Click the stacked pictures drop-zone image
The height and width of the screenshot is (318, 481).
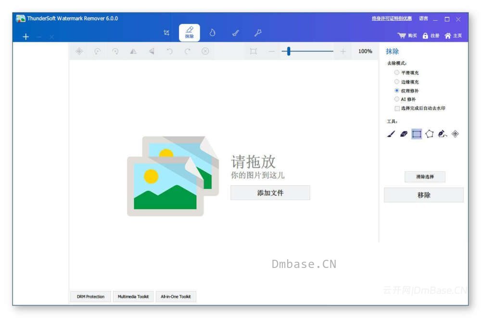[173, 176]
